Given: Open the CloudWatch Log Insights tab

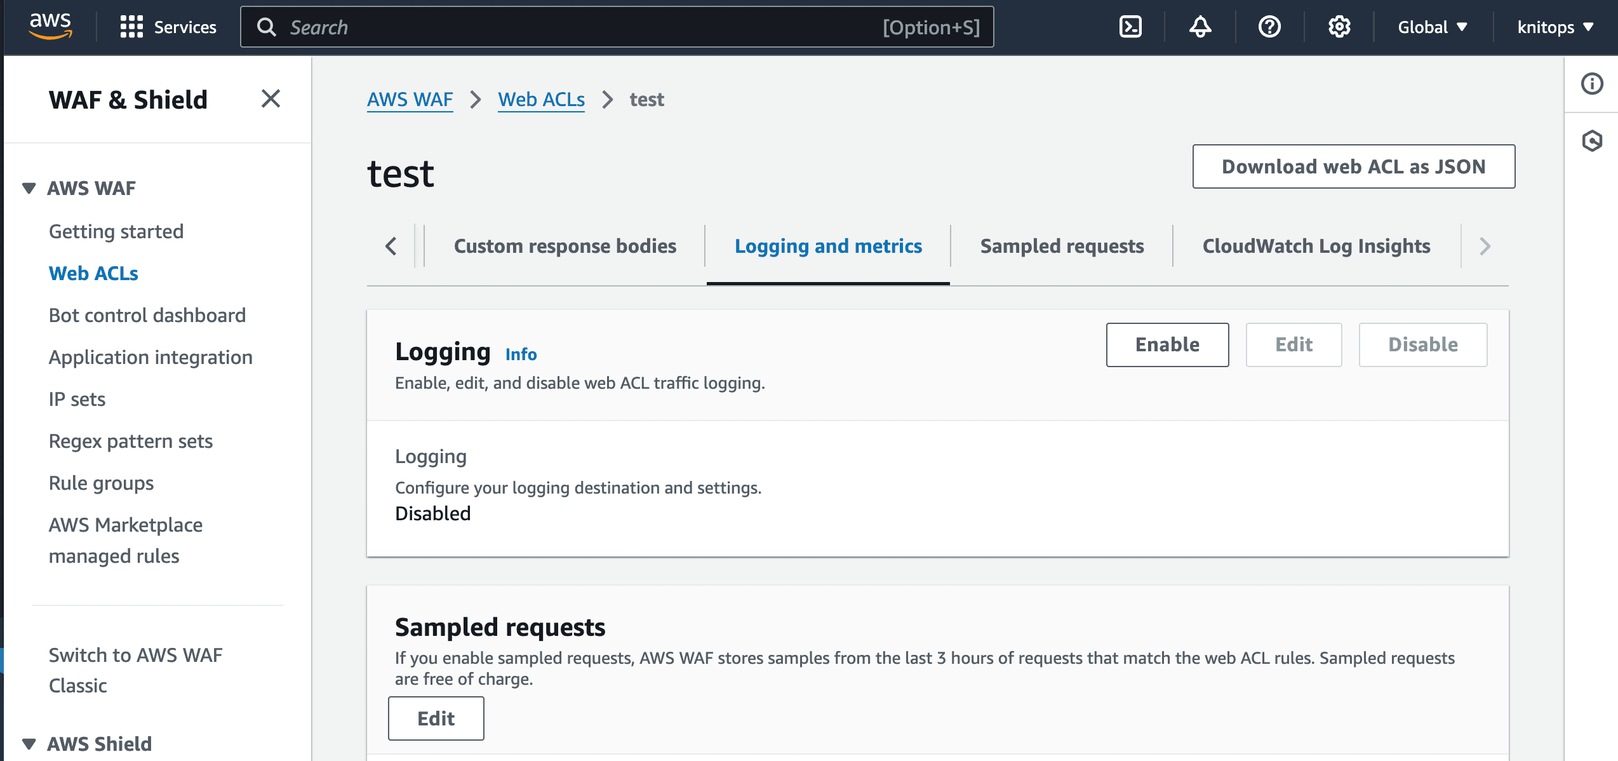Looking at the screenshot, I should 1316,246.
